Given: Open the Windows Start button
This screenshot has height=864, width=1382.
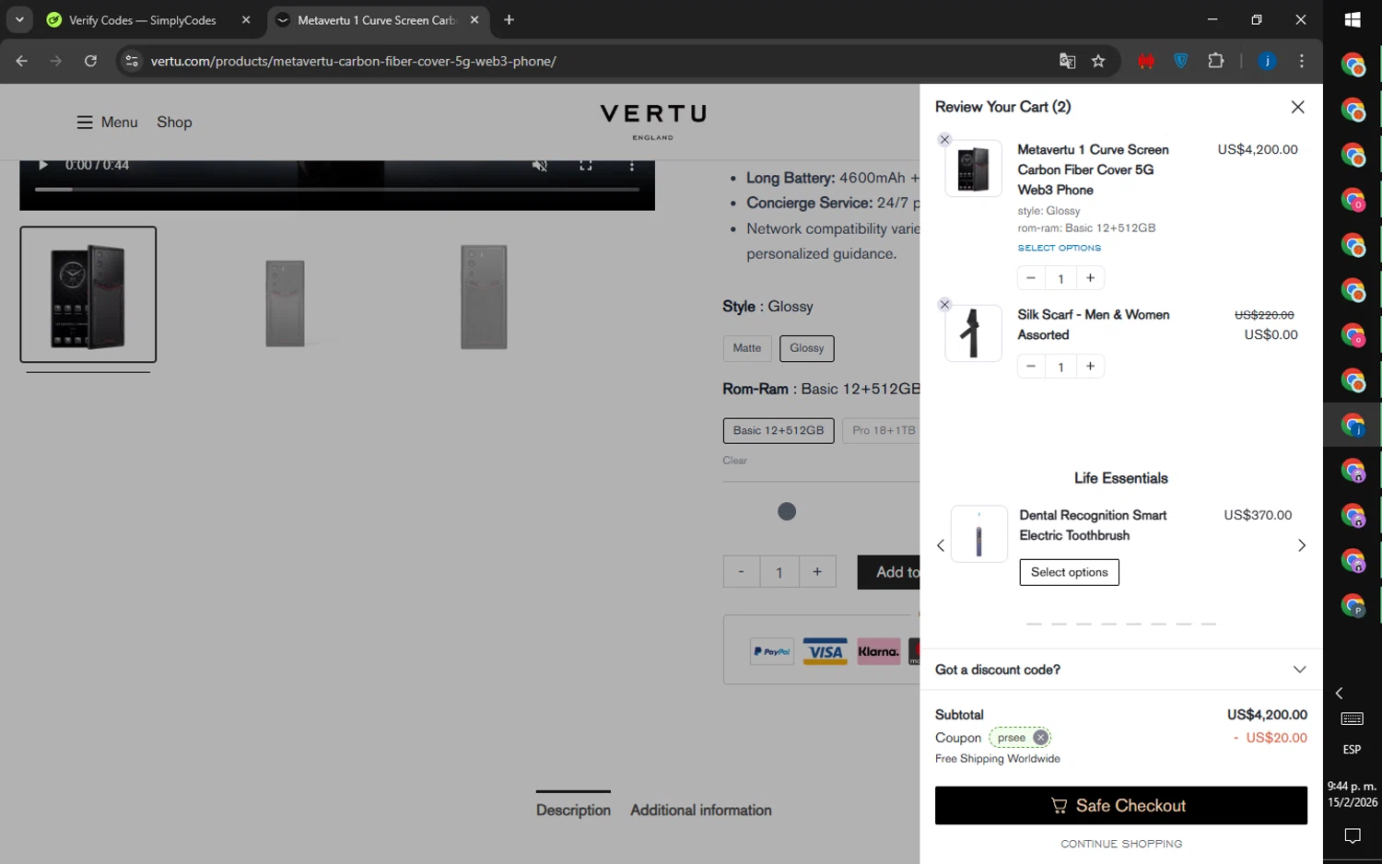Looking at the screenshot, I should pos(1353,19).
